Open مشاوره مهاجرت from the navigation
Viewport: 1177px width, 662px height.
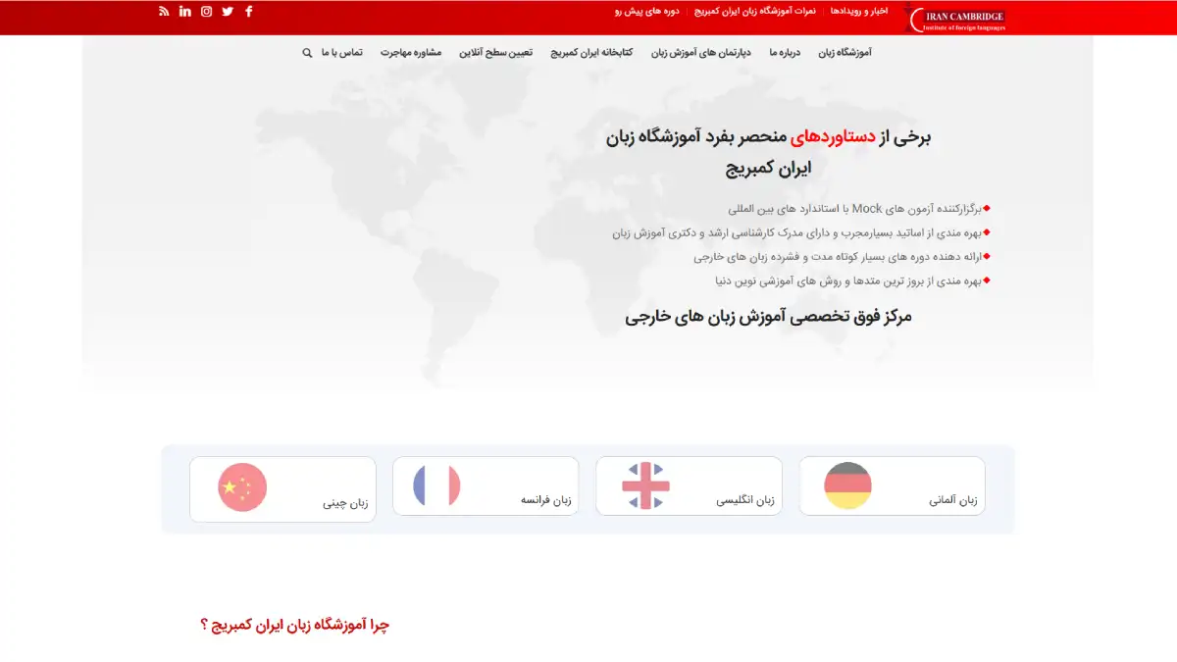[x=412, y=53]
